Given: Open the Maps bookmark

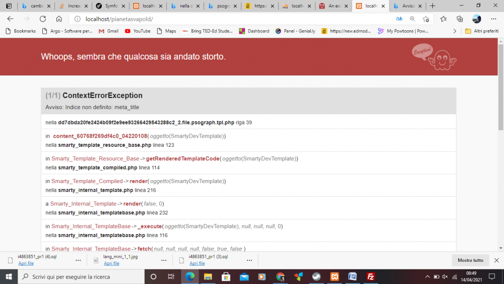Looking at the screenshot, I should click(166, 31).
